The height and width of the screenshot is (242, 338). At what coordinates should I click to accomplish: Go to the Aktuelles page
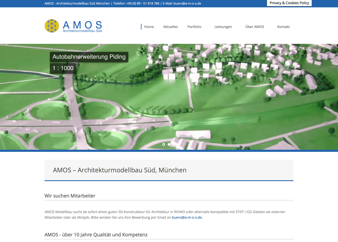coord(171,27)
